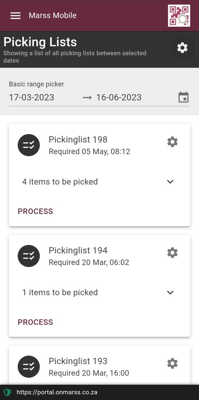Open the calendar date picker icon
This screenshot has width=199, height=400.
coord(183,97)
